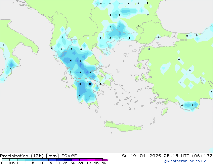This screenshot has width=213, height=164.
Task: Click the '50' legend scale label
Action: click(104, 163)
